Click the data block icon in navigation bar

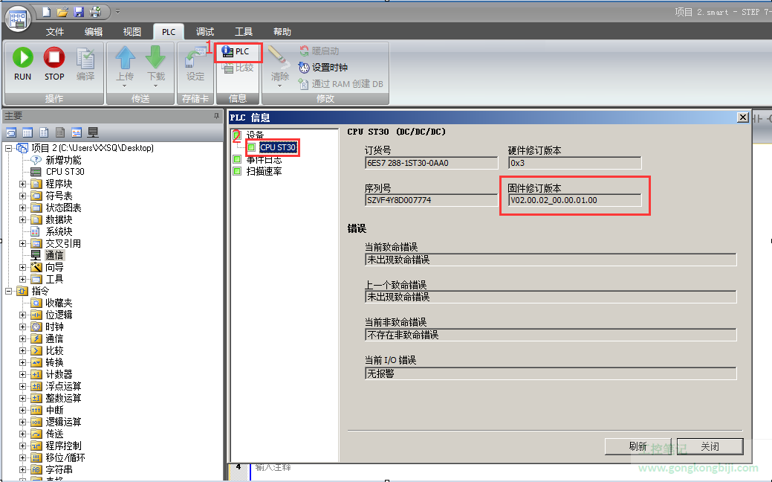coord(44,132)
